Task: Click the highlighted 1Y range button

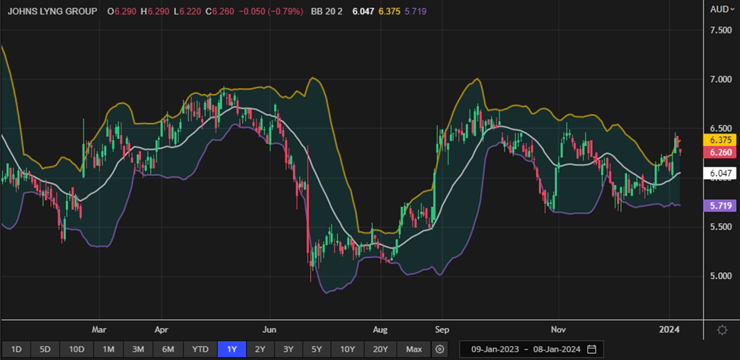Action: (x=231, y=349)
